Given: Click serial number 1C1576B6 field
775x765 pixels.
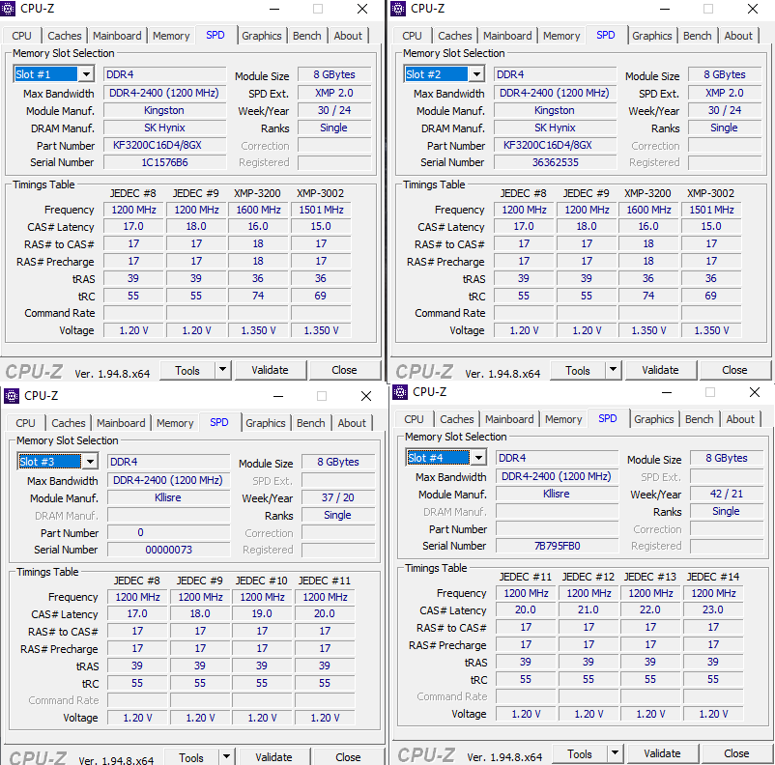Looking at the screenshot, I should [x=164, y=162].
